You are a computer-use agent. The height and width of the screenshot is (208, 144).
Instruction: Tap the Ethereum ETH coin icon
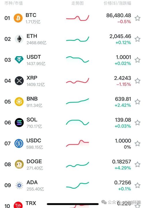click(x=19, y=39)
